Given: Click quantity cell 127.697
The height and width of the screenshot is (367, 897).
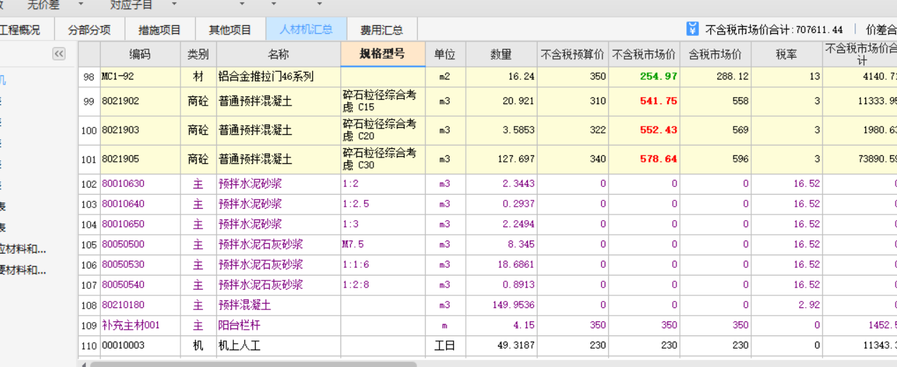Looking at the screenshot, I should 501,159.
